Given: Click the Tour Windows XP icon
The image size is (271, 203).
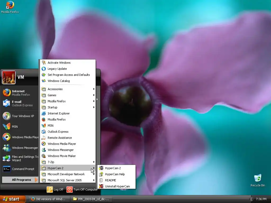Looking at the screenshot, I should coord(7,116).
